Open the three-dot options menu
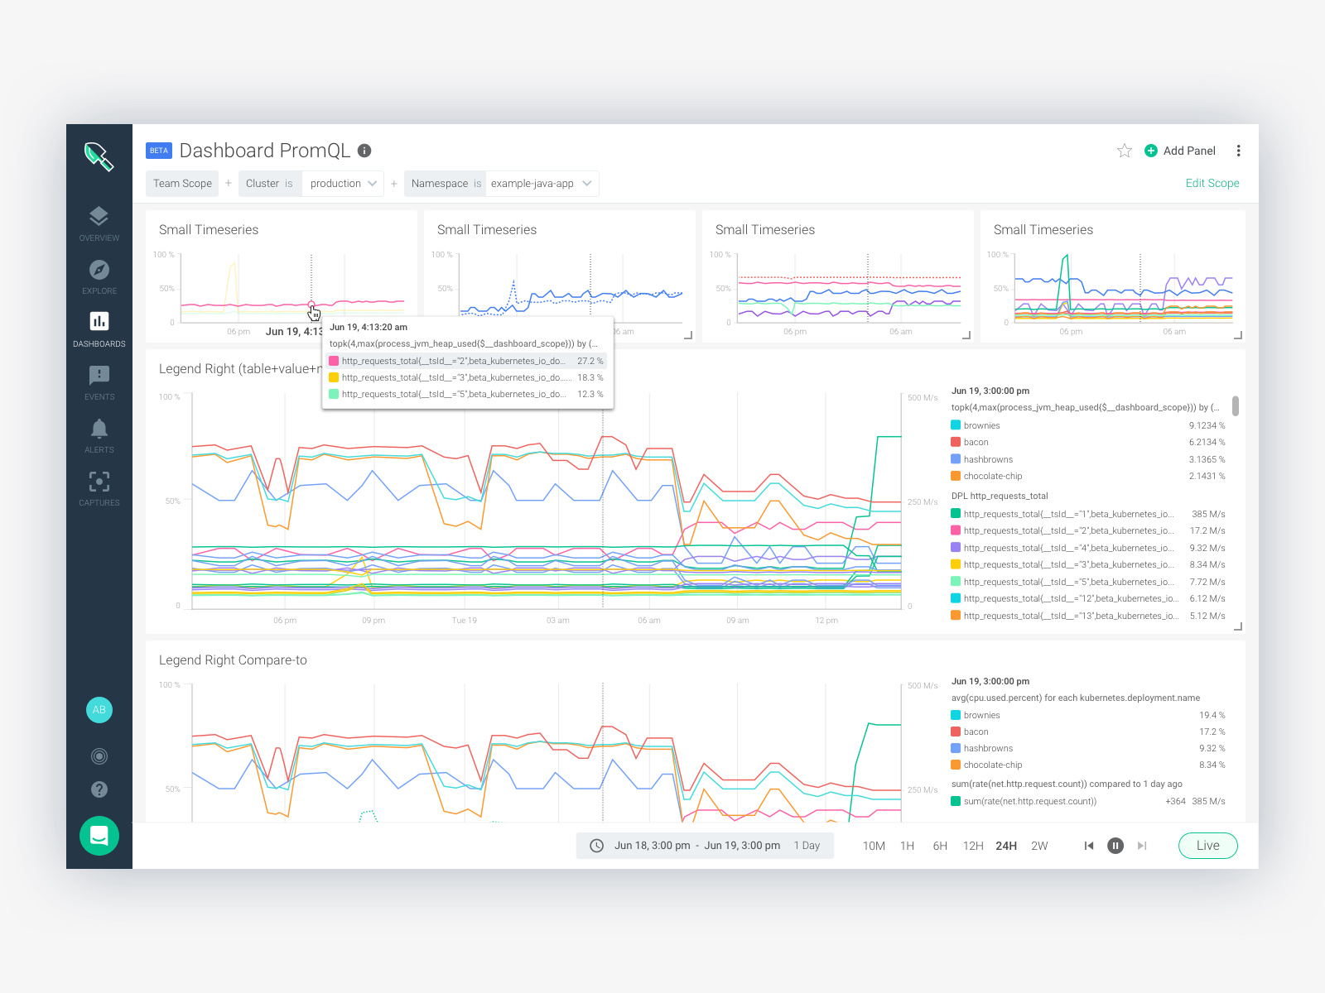The height and width of the screenshot is (993, 1325). click(1239, 151)
